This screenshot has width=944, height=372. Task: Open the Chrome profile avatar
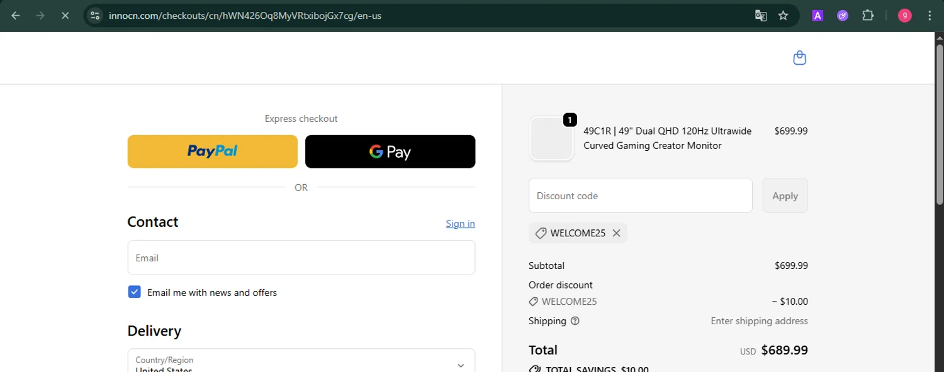(x=905, y=16)
